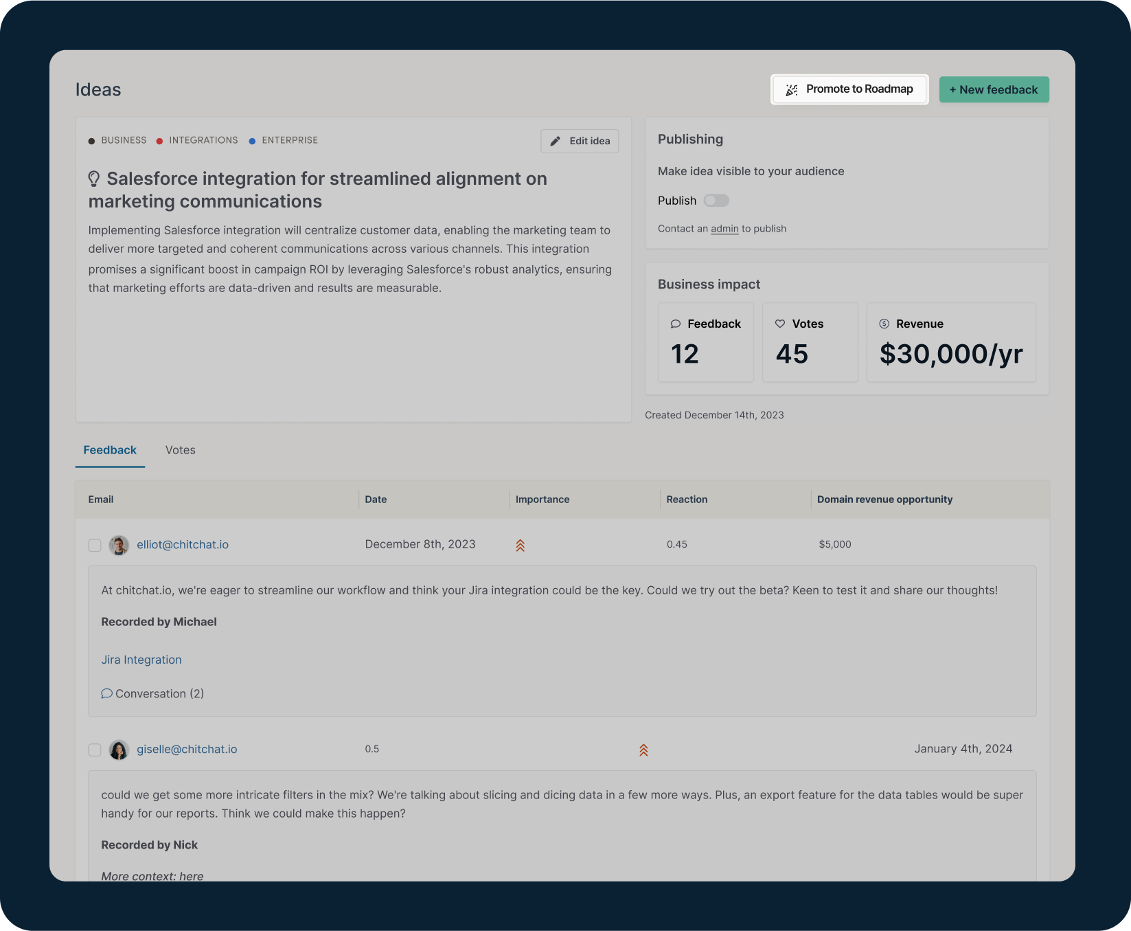
Task: Switch to the Votes tab
Action: pos(180,450)
